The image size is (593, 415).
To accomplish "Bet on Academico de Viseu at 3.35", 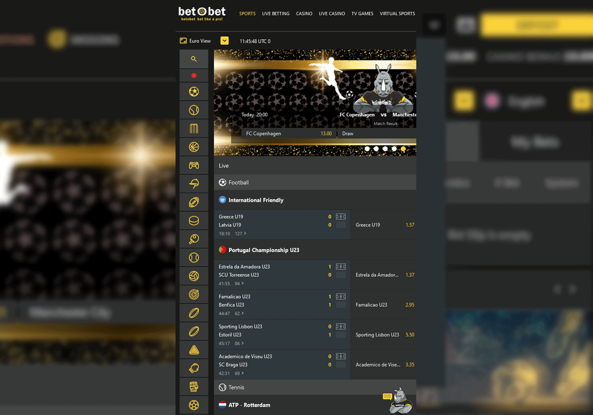I will click(x=384, y=365).
